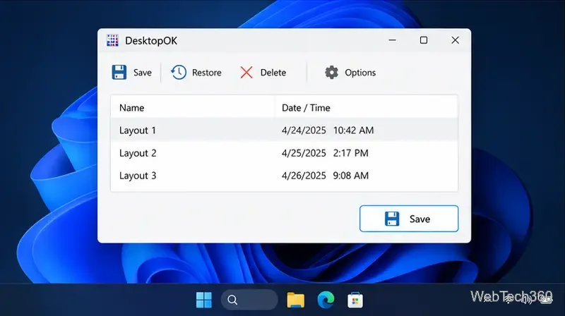Click the Options text label
Viewport: 565px width, 316px height.
tap(360, 73)
